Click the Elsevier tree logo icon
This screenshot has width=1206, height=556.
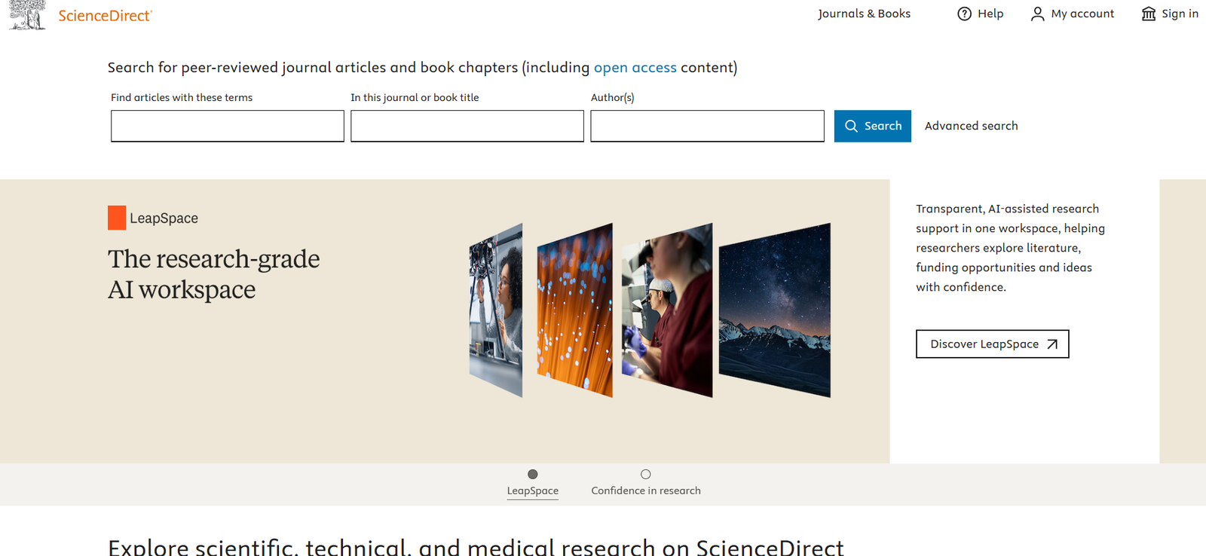[27, 14]
